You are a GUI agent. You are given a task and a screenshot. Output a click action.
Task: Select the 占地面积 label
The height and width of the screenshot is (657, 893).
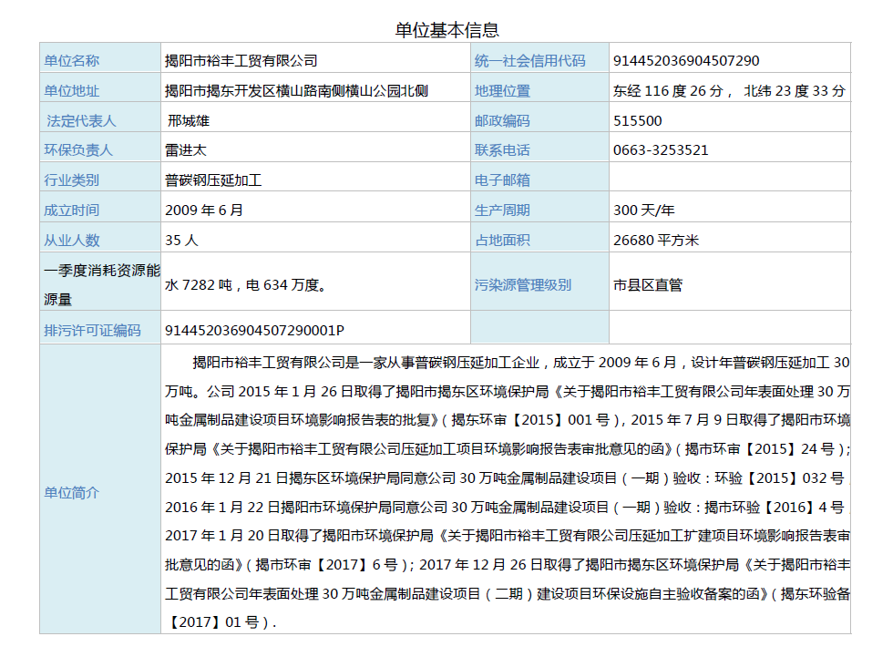click(502, 241)
